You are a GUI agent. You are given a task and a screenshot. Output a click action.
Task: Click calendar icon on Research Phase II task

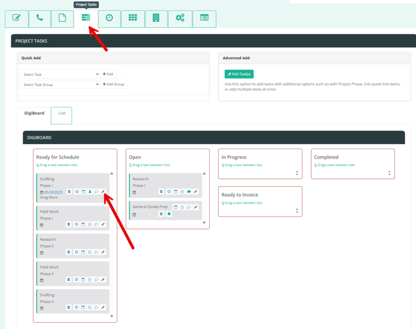82,252
